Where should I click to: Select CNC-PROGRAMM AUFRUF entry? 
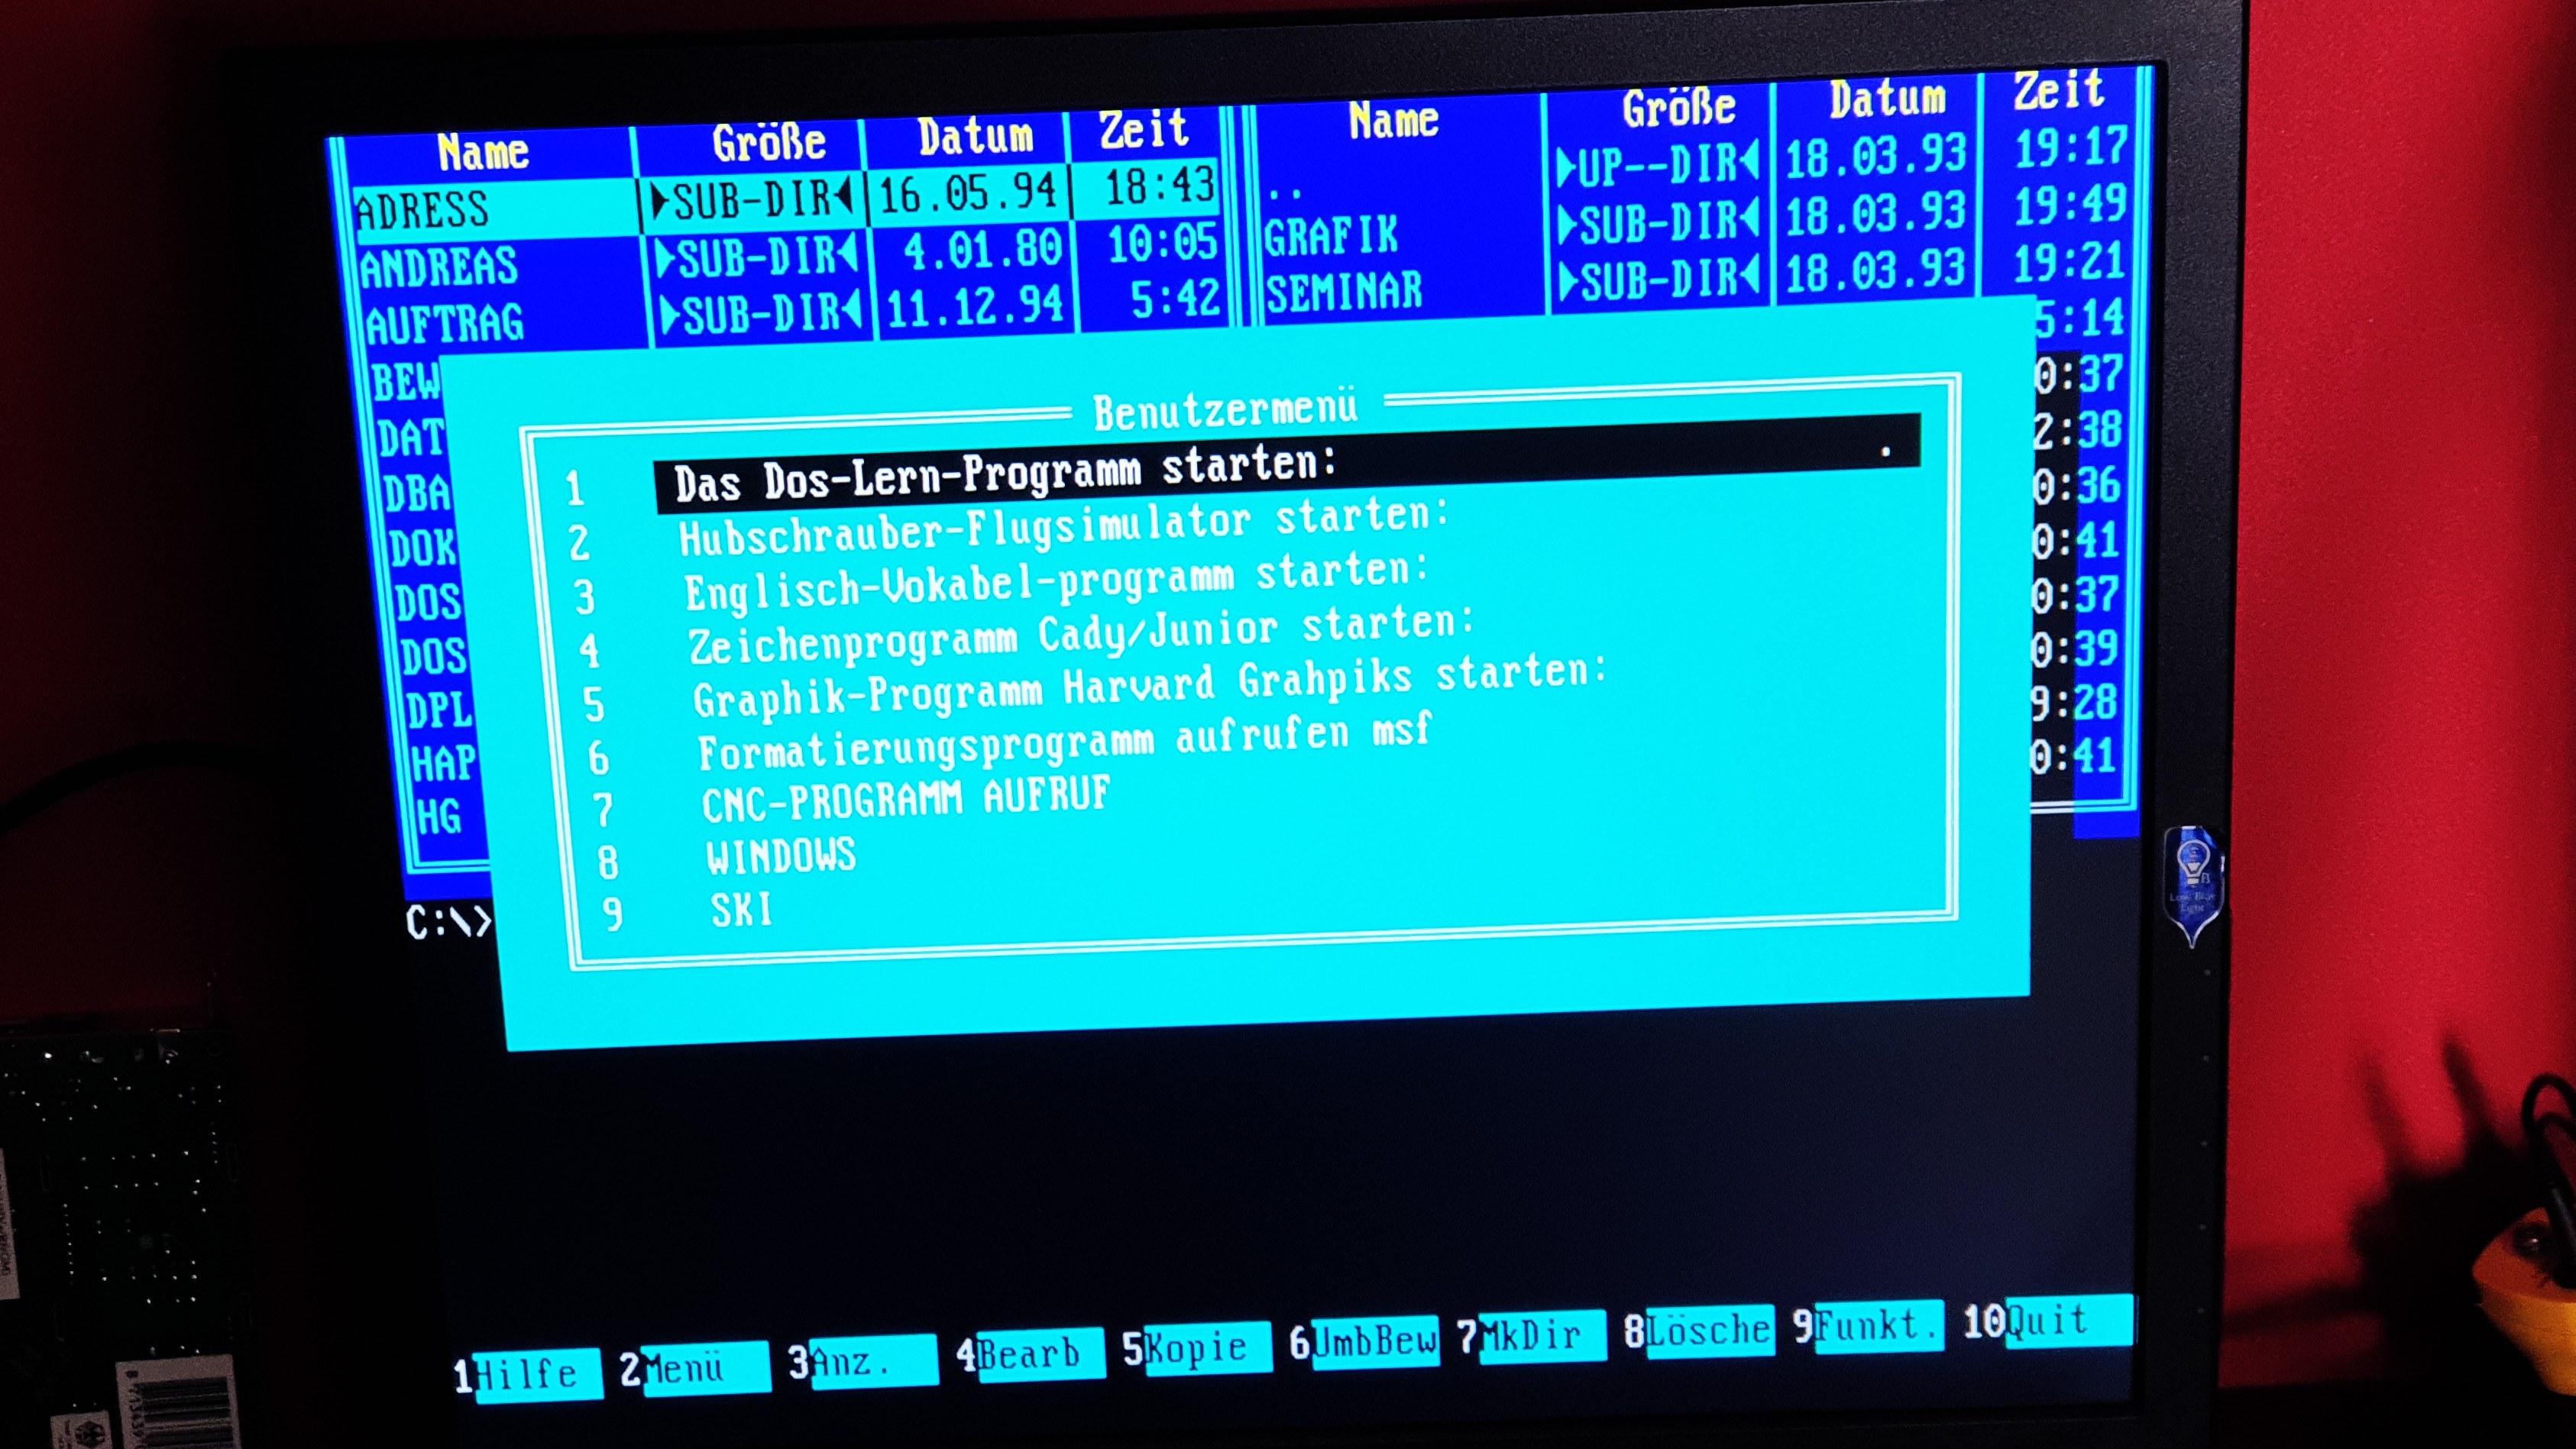tap(906, 800)
